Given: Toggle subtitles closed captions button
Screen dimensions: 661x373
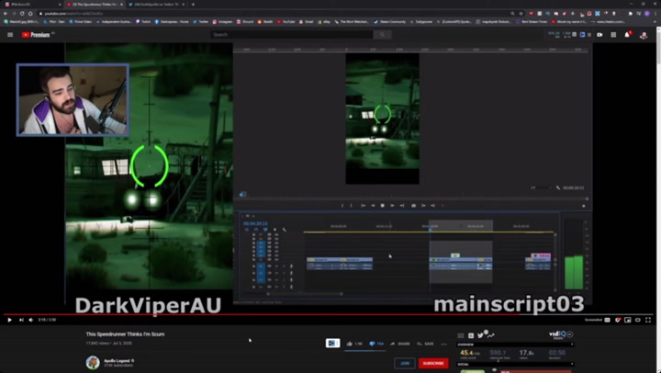Looking at the screenshot, I should point(608,320).
